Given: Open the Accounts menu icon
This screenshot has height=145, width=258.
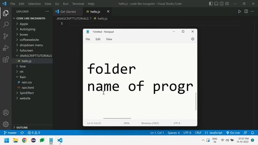Looking at the screenshot, I should click(6, 113).
